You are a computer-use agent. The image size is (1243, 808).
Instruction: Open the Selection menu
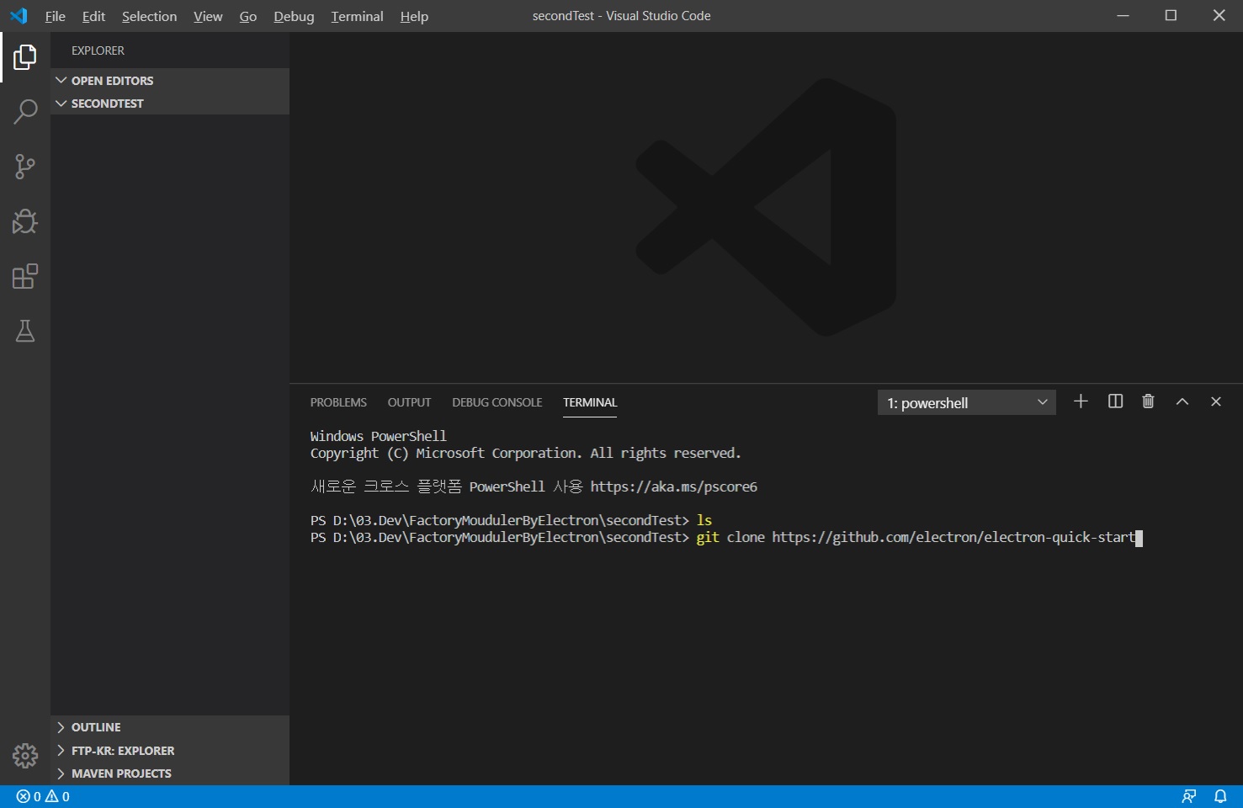click(x=149, y=16)
